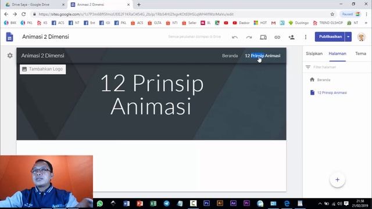The width and height of the screenshot is (372, 209).
Task: Open the KS bookmark
Action: tap(42, 23)
